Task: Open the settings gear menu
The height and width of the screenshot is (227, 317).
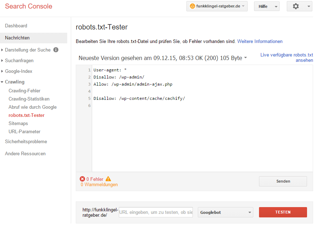Action: (296, 6)
